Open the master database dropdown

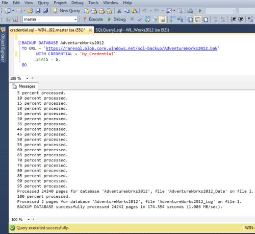50,19
